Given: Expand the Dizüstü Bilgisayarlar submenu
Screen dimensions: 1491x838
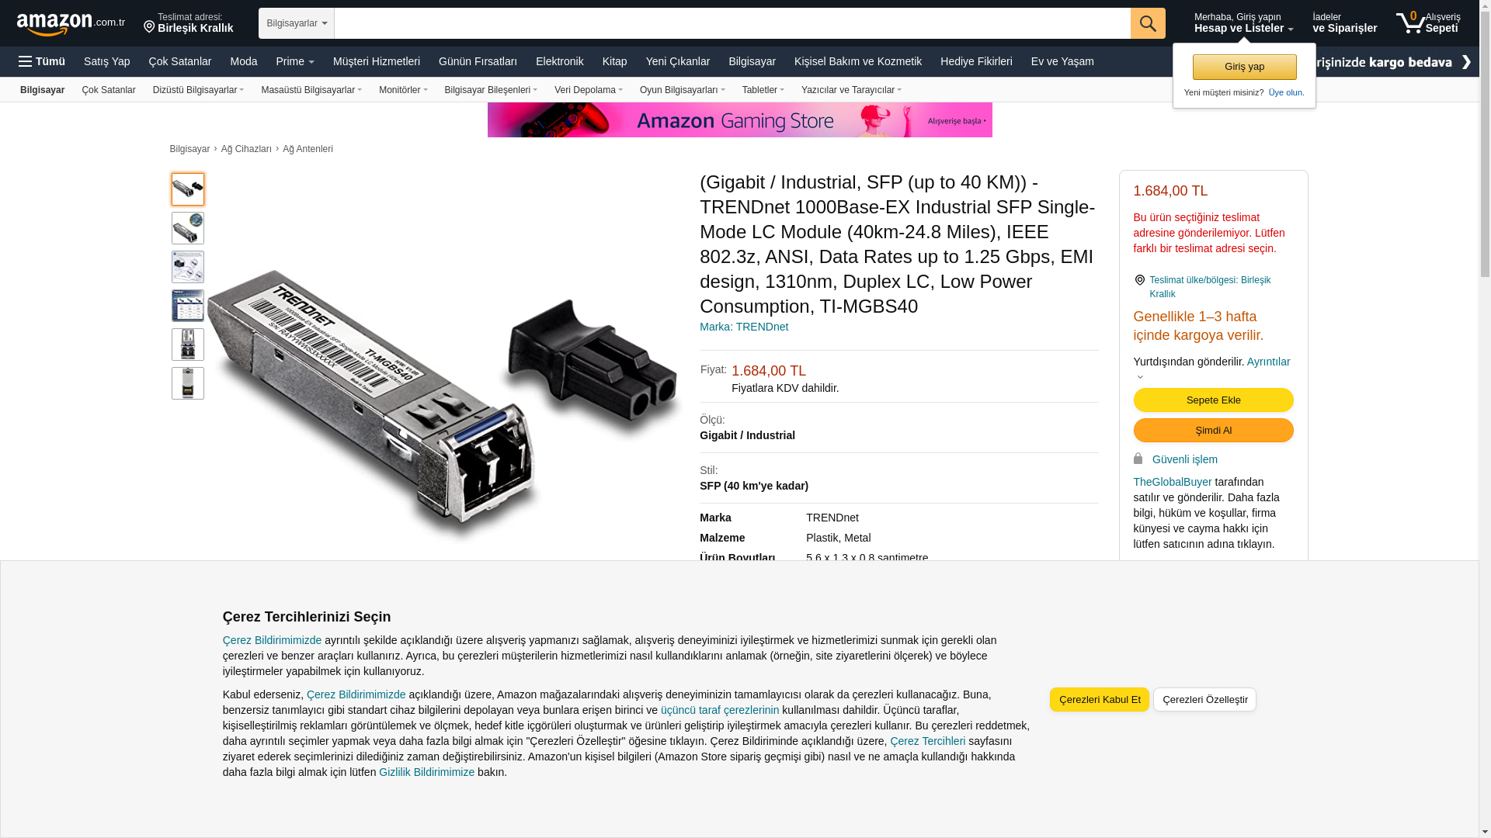Looking at the screenshot, I should click(x=198, y=90).
